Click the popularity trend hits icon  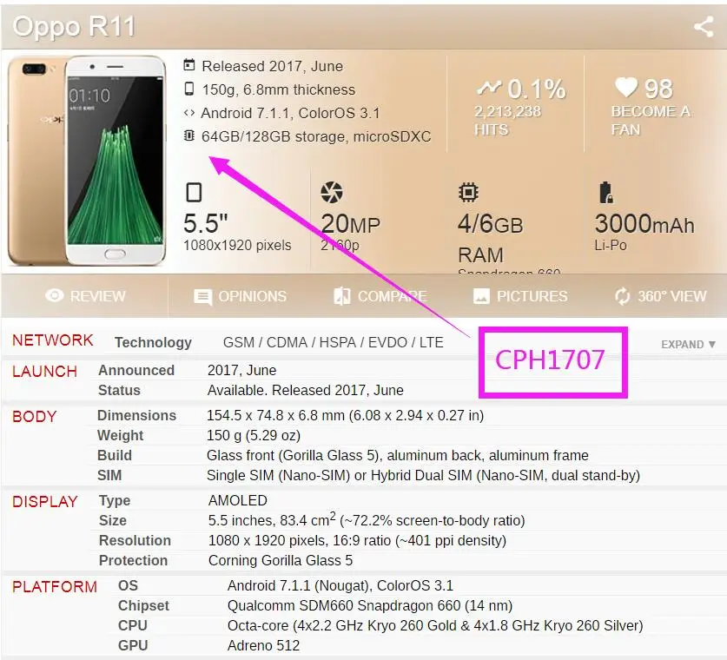point(489,87)
